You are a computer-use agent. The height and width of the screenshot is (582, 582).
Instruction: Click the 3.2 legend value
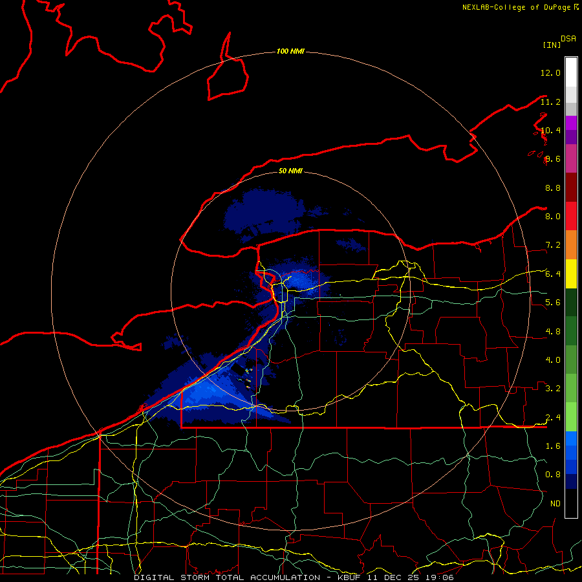pyautogui.click(x=553, y=388)
